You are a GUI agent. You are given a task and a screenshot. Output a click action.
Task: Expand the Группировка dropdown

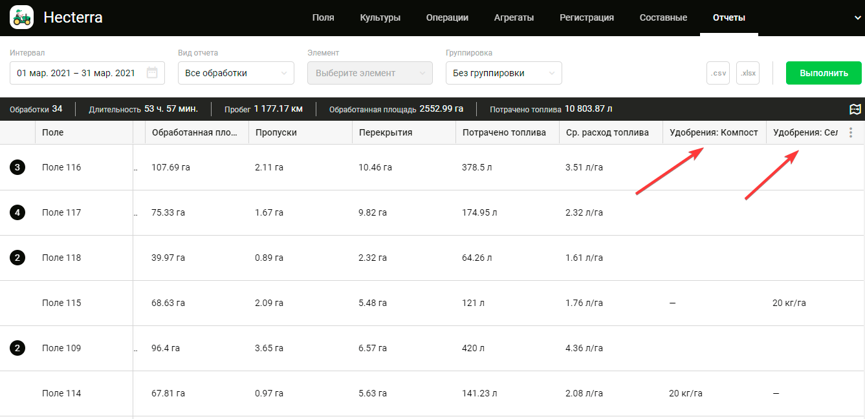503,73
